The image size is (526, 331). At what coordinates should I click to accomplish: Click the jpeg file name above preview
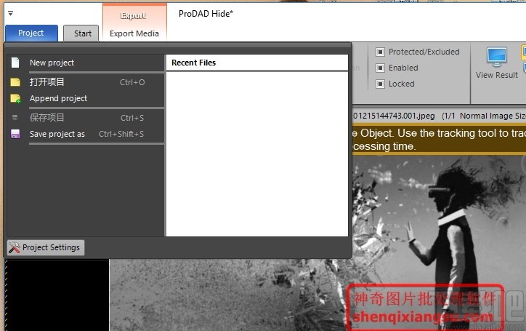click(394, 116)
